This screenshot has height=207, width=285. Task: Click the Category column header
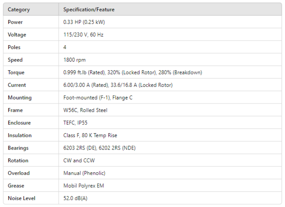19,10
